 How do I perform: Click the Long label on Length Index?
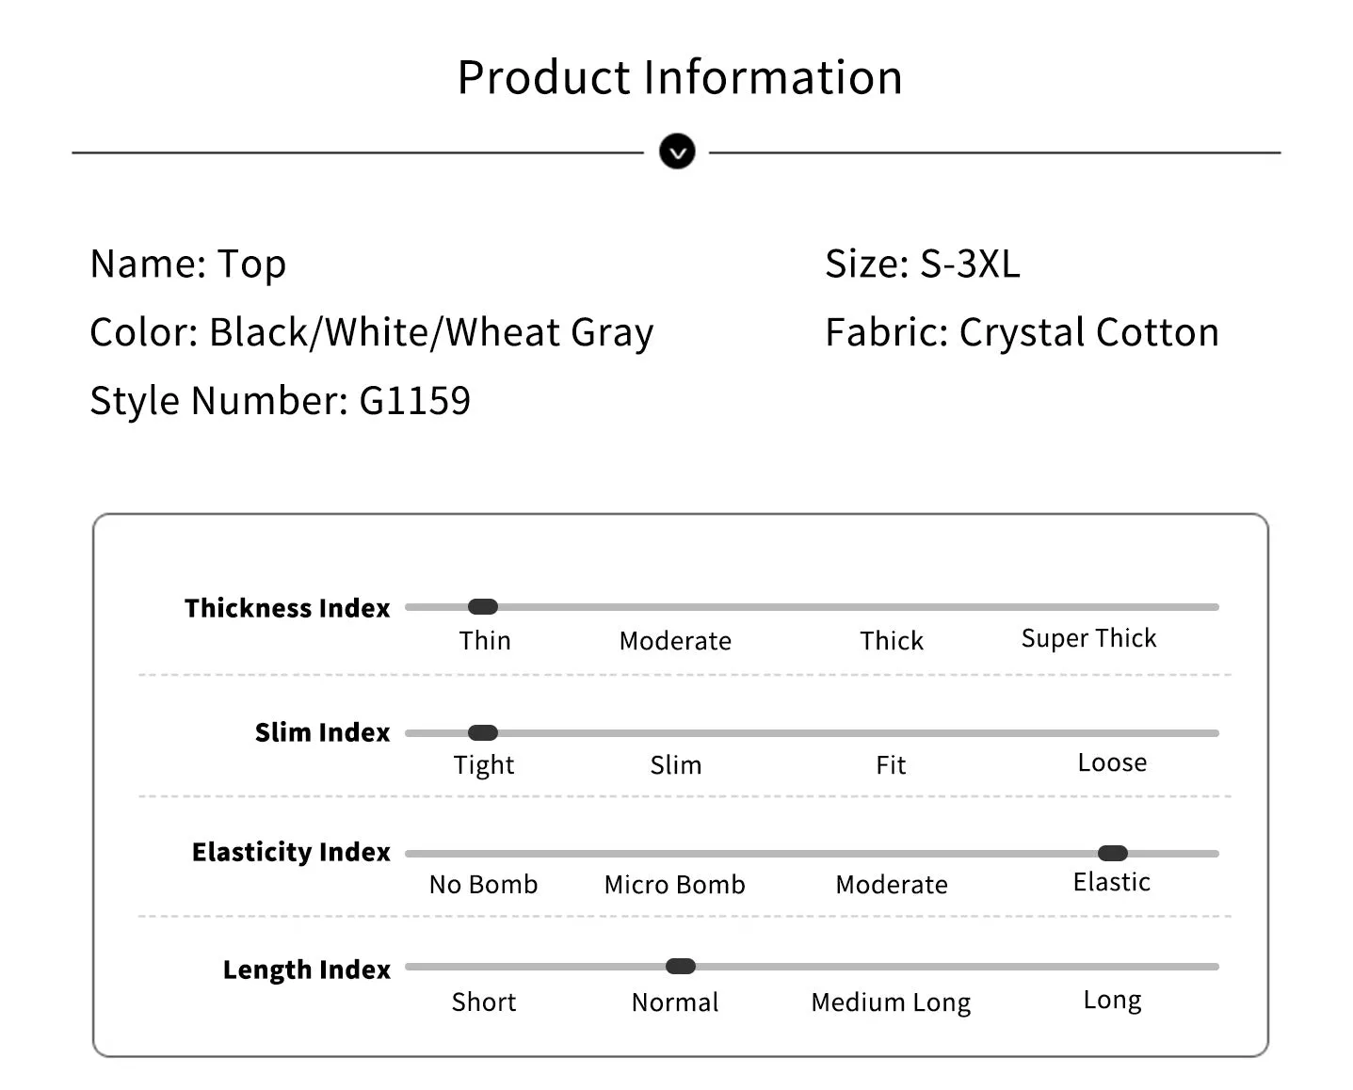point(1113,1001)
